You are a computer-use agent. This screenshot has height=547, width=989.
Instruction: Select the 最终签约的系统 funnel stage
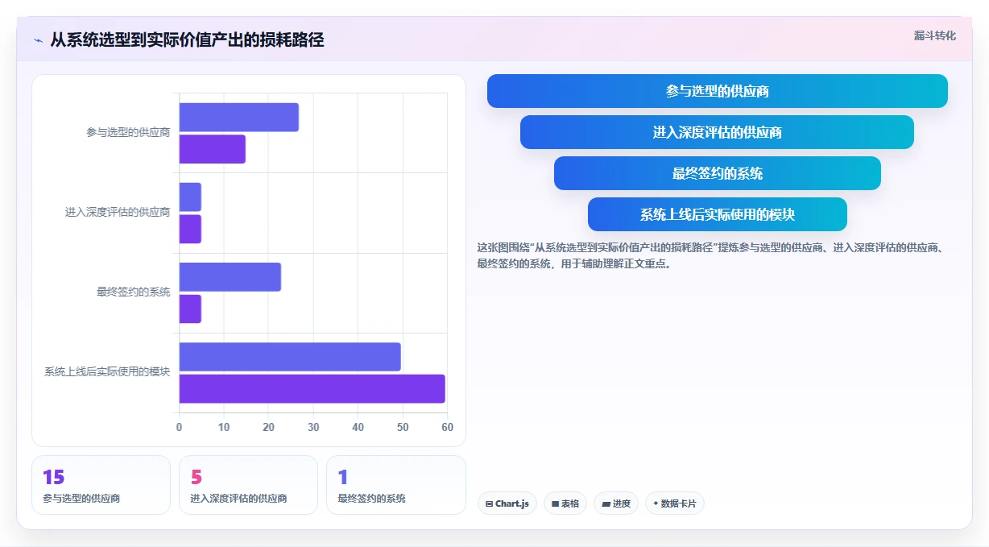(717, 173)
